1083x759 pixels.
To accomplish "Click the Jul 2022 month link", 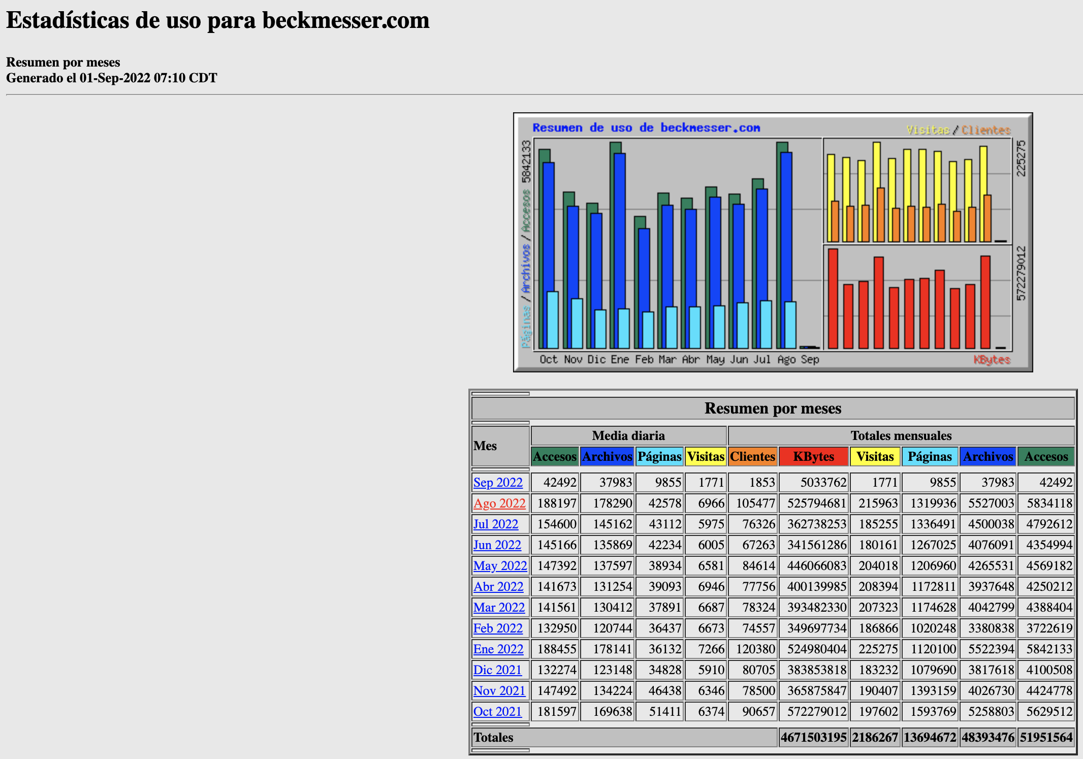I will (496, 524).
